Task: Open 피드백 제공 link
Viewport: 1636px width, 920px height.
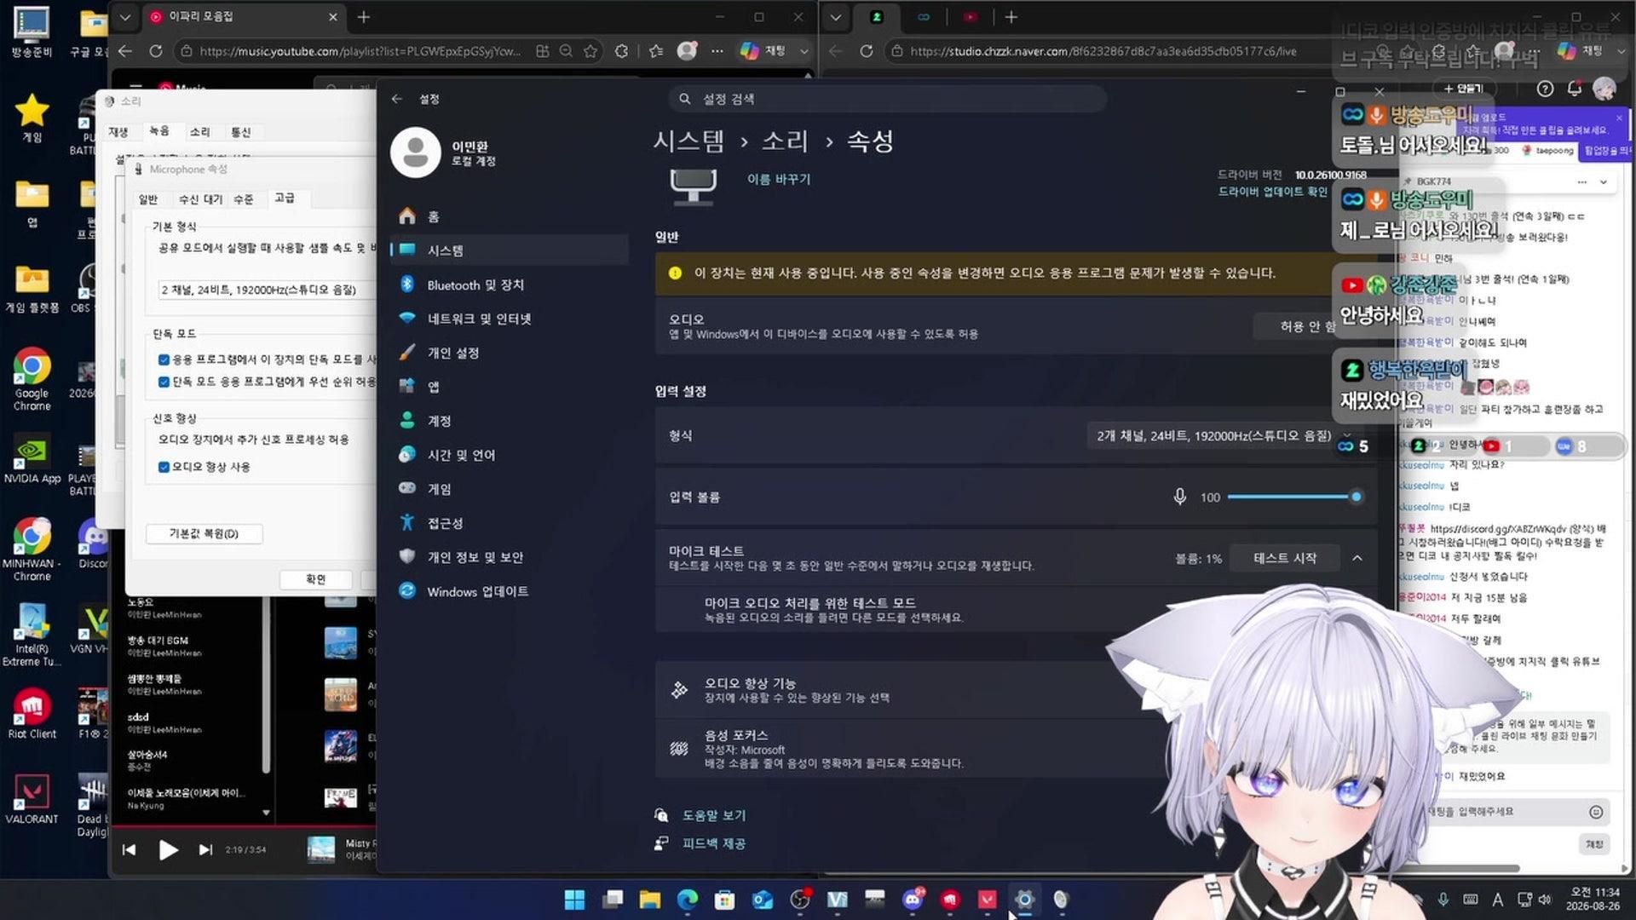Action: 714,843
